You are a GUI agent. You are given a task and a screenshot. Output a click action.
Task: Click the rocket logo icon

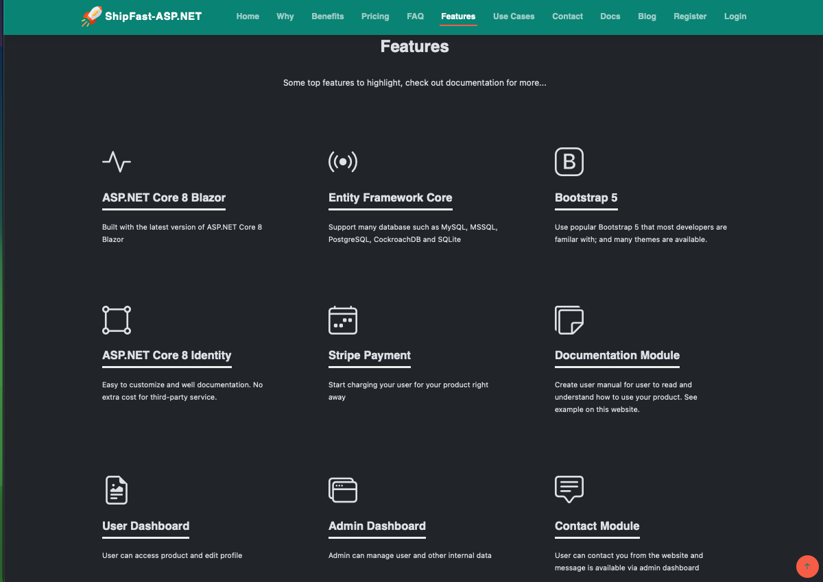click(91, 16)
